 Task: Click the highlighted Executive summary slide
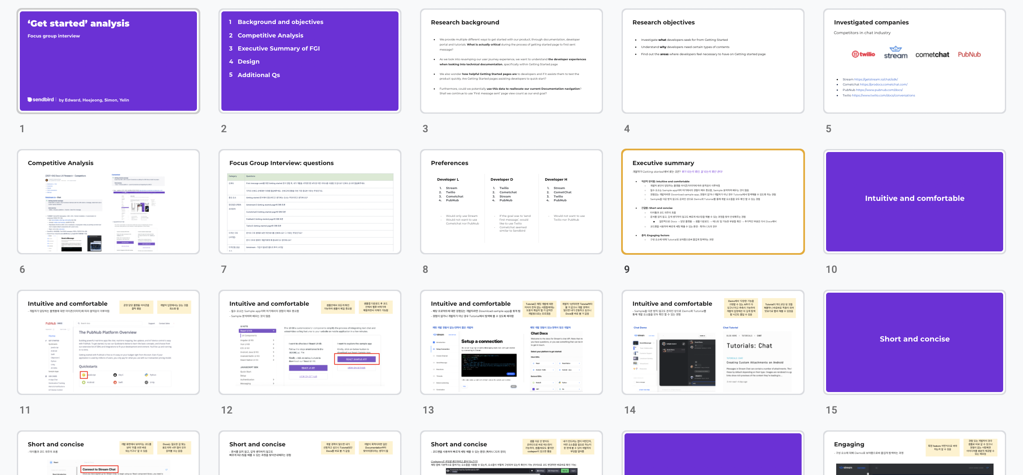[713, 202]
